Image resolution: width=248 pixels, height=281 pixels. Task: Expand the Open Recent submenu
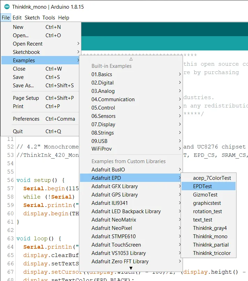tap(28, 43)
